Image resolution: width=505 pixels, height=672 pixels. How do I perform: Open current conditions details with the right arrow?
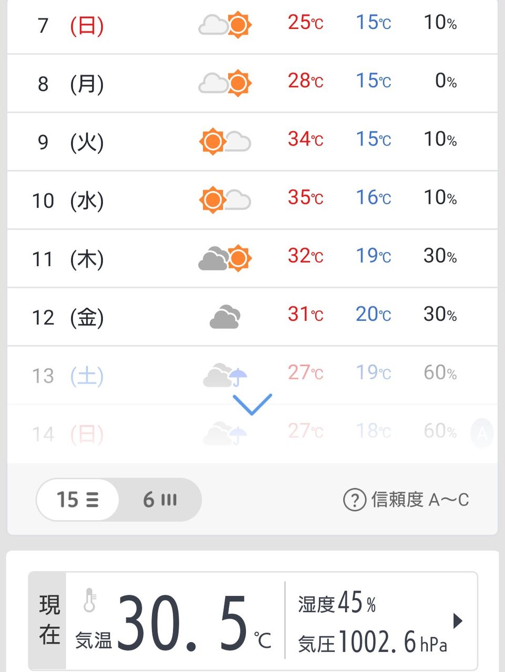[458, 621]
